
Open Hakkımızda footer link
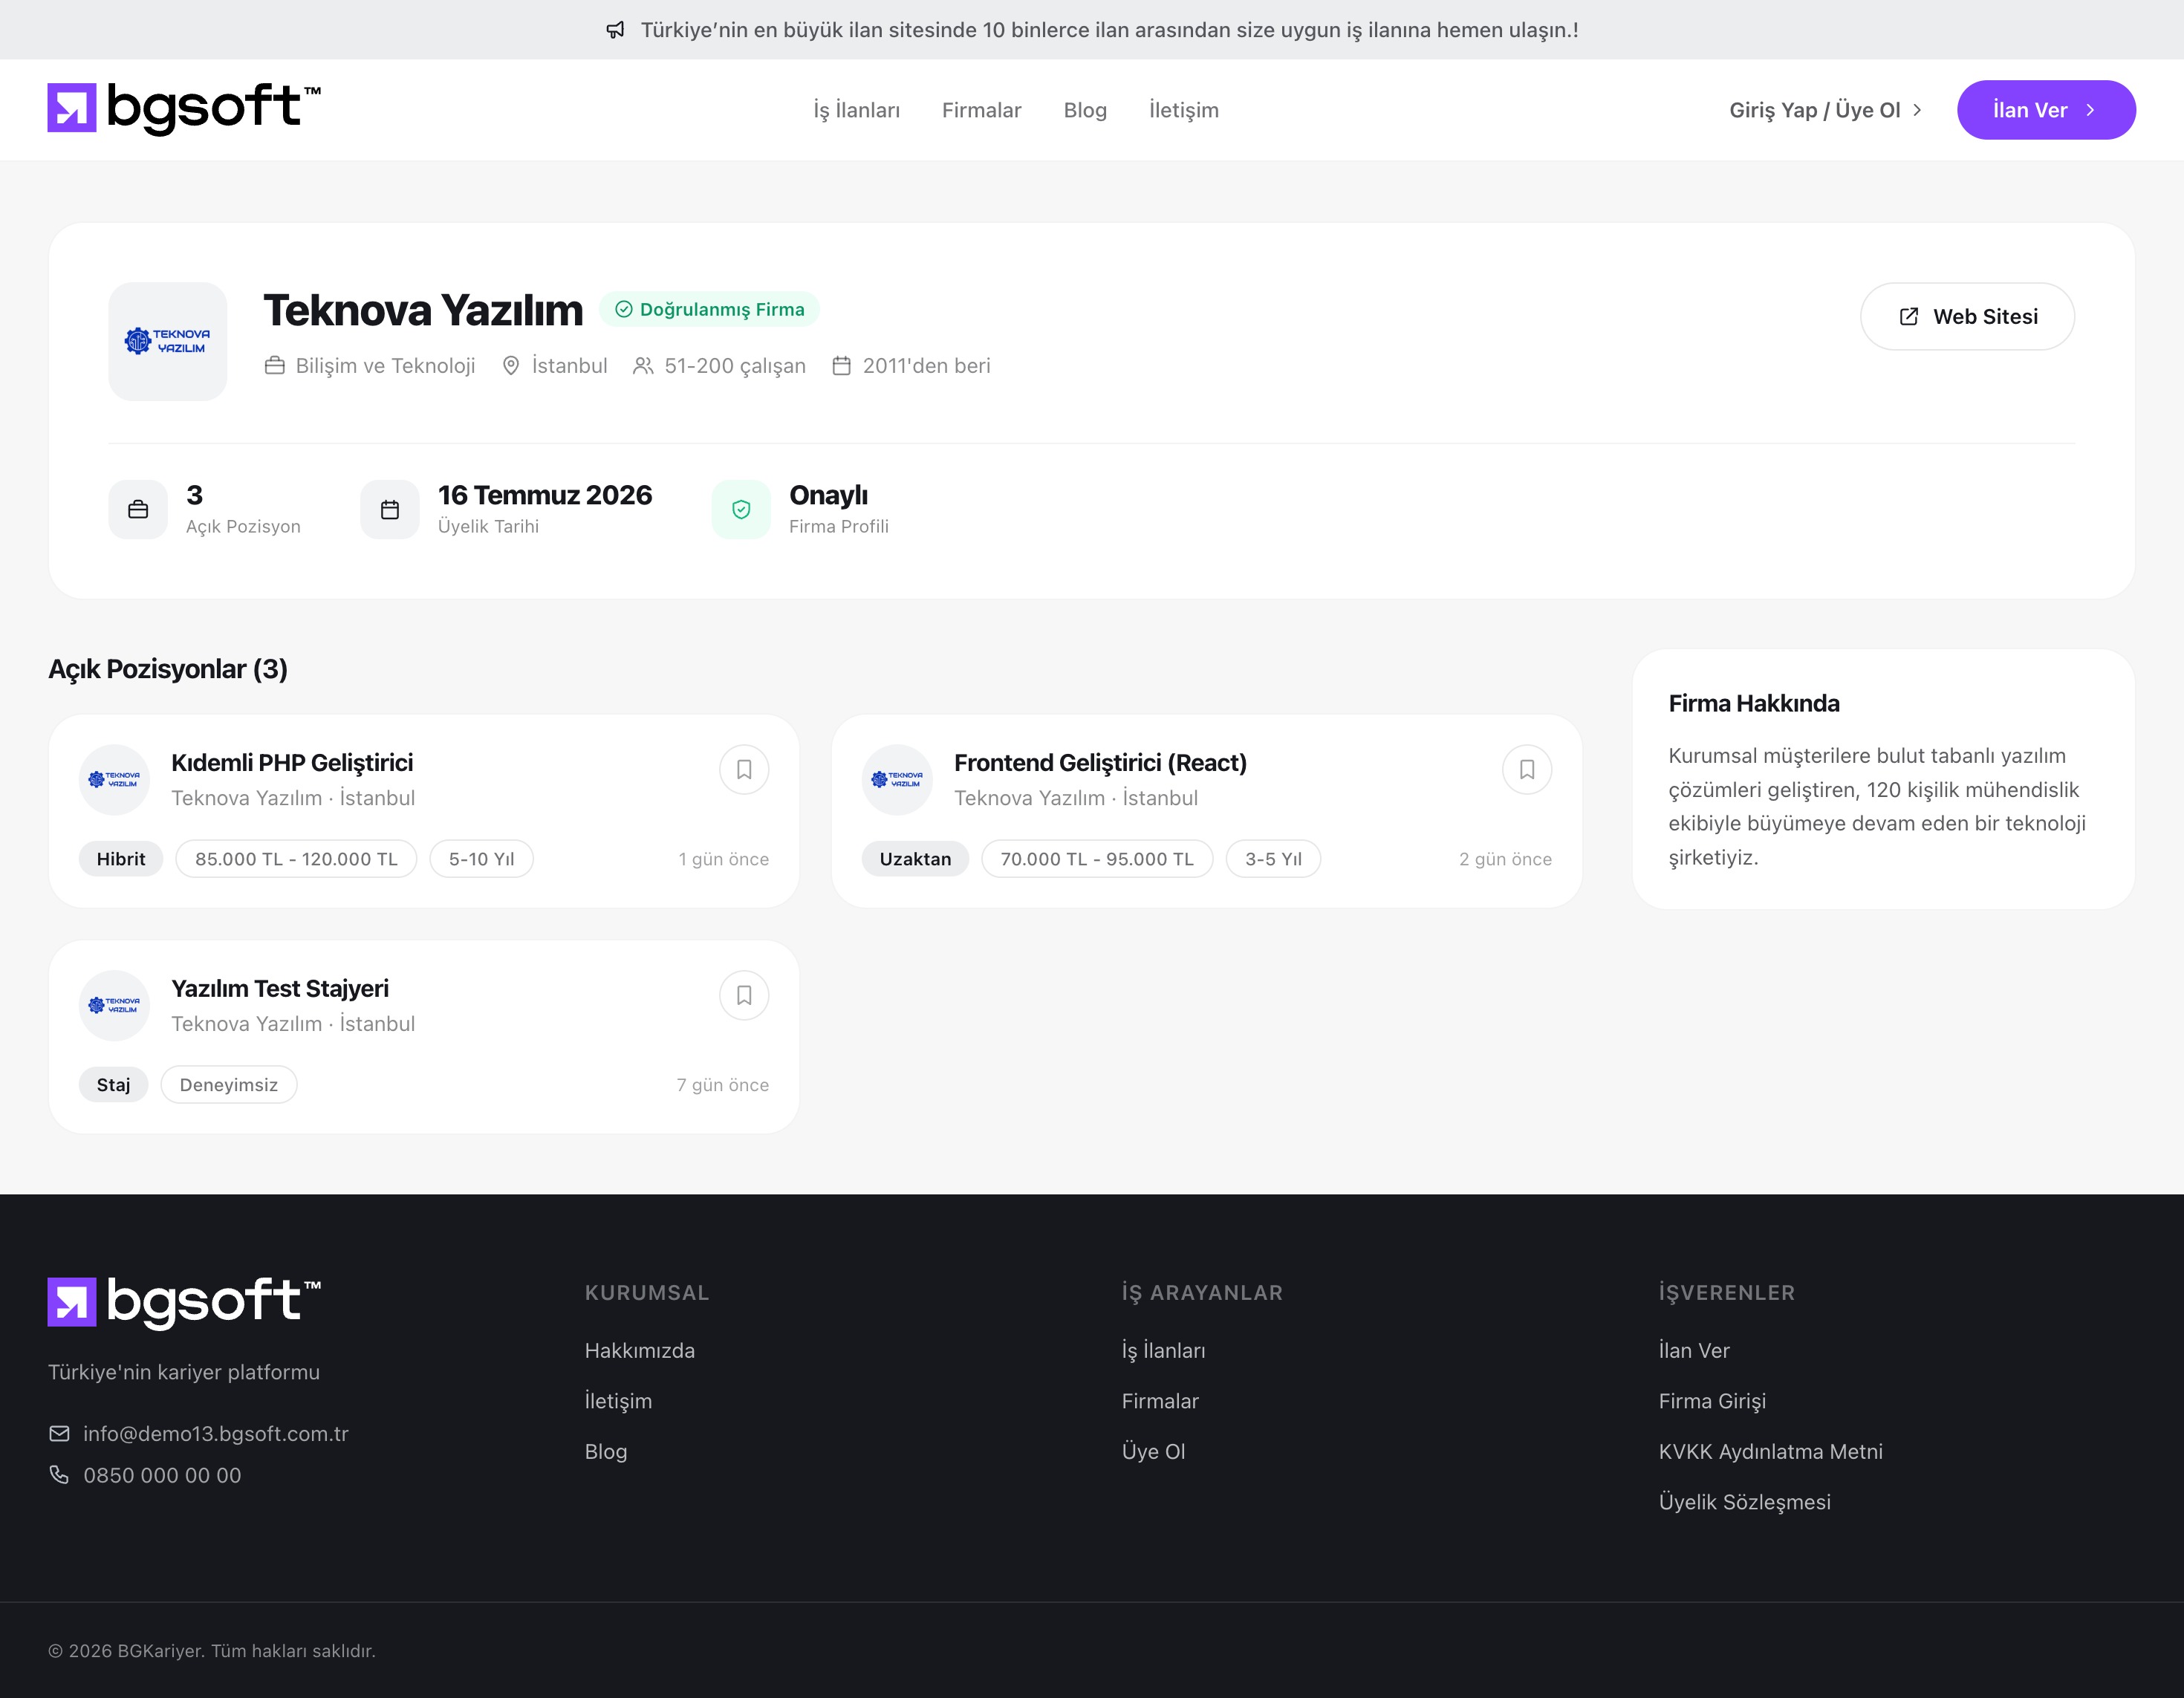(x=640, y=1350)
